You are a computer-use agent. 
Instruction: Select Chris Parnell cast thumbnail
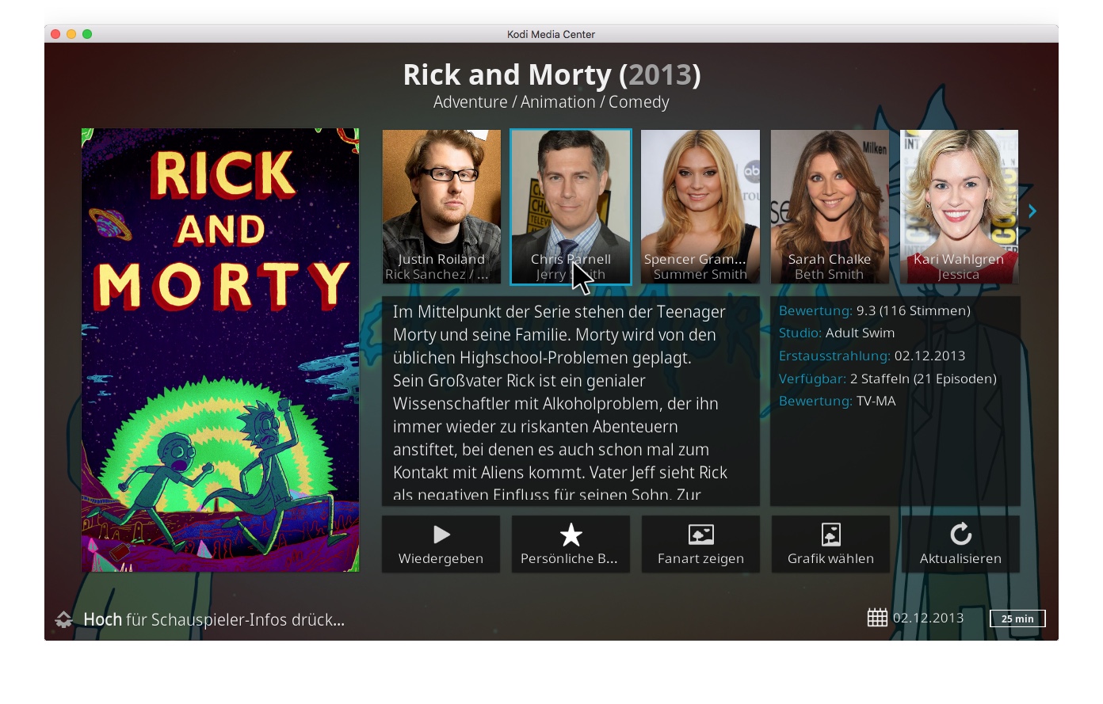point(571,207)
